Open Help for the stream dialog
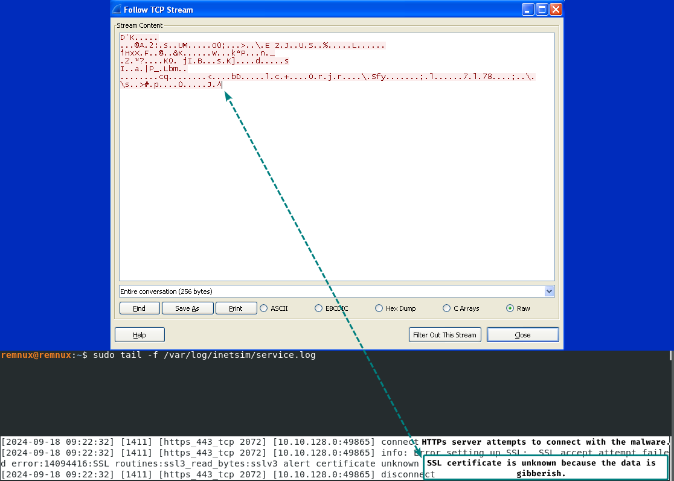 [140, 335]
